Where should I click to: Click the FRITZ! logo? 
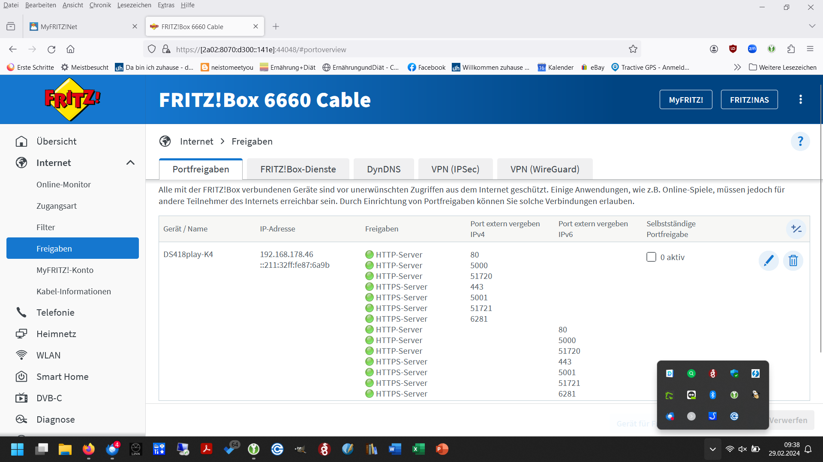(x=72, y=100)
